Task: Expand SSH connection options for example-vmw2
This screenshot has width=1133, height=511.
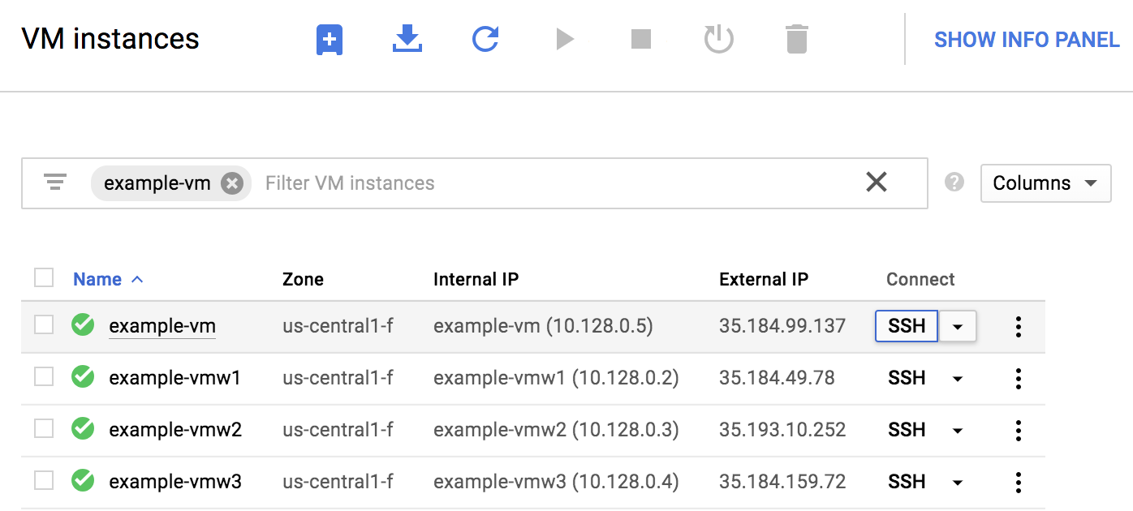Action: coord(958,430)
